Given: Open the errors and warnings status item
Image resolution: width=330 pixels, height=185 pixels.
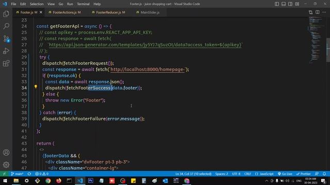Looking at the screenshot, I should click(x=42, y=174).
